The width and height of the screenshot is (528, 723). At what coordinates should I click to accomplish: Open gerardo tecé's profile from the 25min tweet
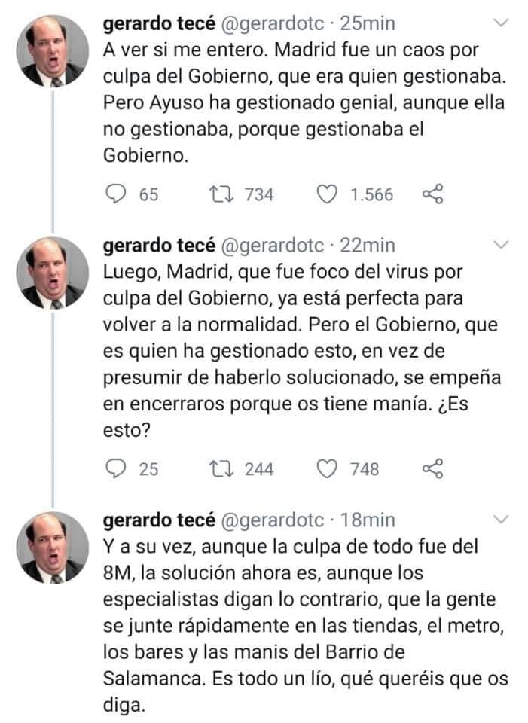pyautogui.click(x=158, y=24)
